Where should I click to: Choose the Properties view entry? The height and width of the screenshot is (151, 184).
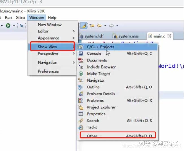click(x=118, y=114)
